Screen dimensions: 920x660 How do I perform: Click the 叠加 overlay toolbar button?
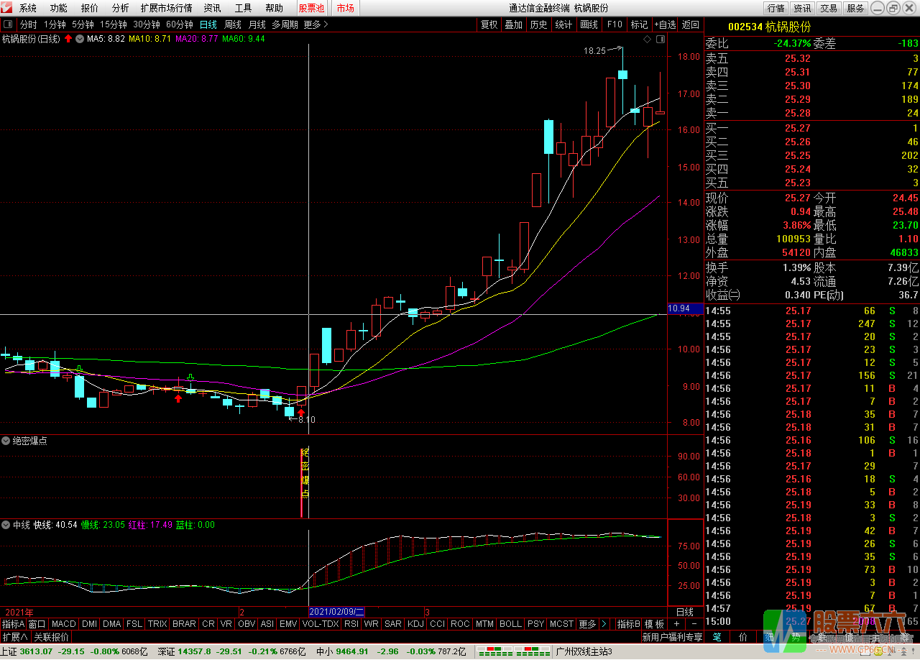(514, 24)
